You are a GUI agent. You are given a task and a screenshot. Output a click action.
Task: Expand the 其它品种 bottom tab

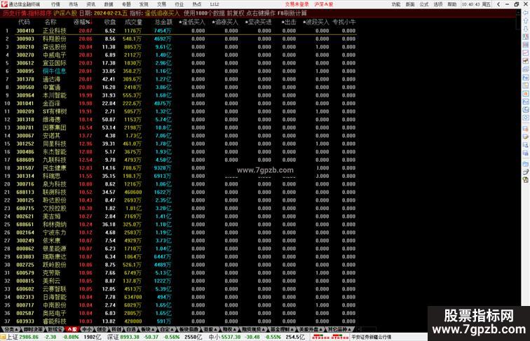click(x=340, y=329)
